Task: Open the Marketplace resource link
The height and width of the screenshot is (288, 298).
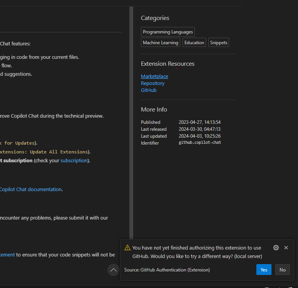Action: 154,76
